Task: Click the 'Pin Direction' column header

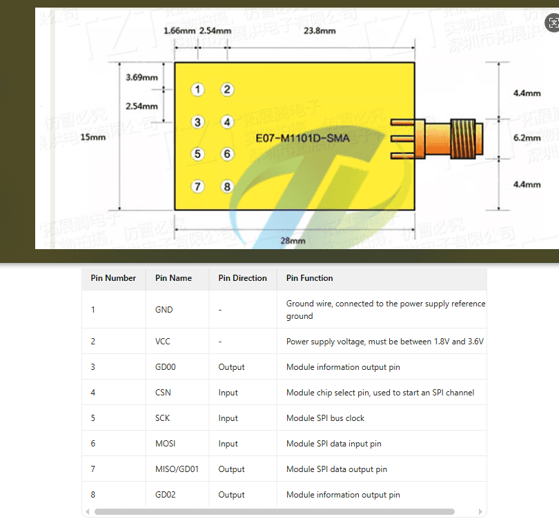Action: pos(242,278)
